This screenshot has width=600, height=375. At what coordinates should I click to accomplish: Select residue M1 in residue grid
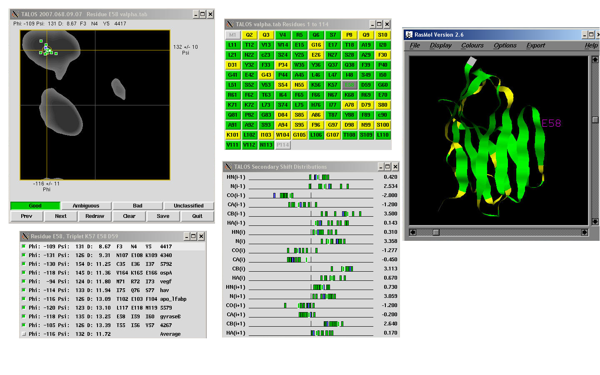(x=232, y=35)
